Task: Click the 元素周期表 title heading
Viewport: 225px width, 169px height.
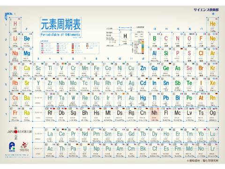Action: pos(61,24)
